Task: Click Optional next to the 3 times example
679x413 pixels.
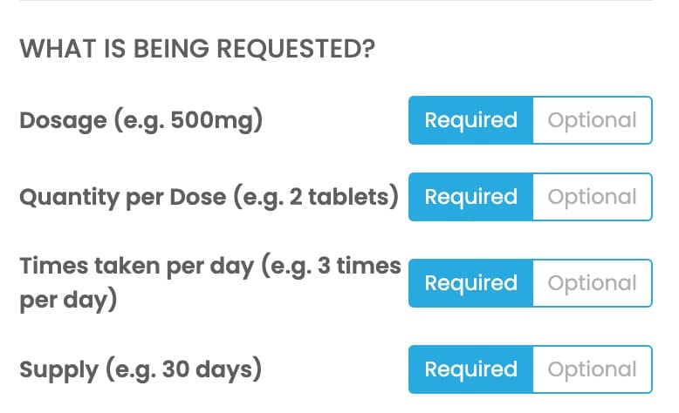Action: [592, 283]
